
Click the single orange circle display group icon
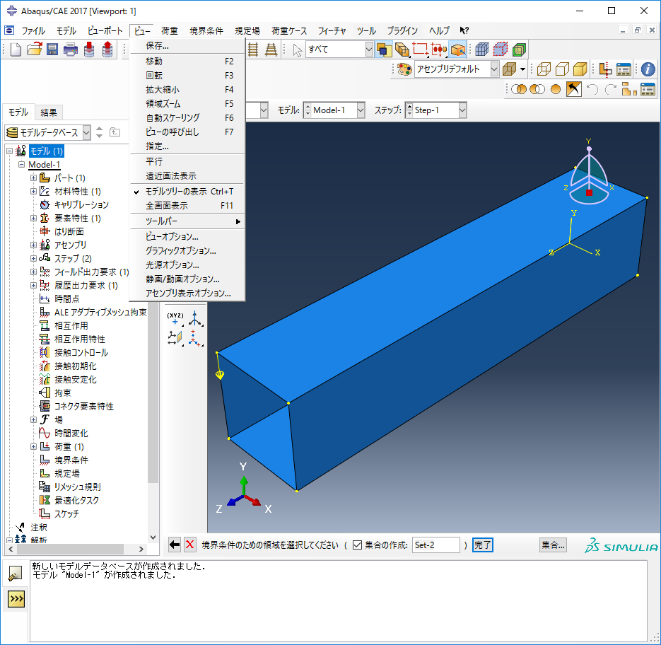[556, 89]
